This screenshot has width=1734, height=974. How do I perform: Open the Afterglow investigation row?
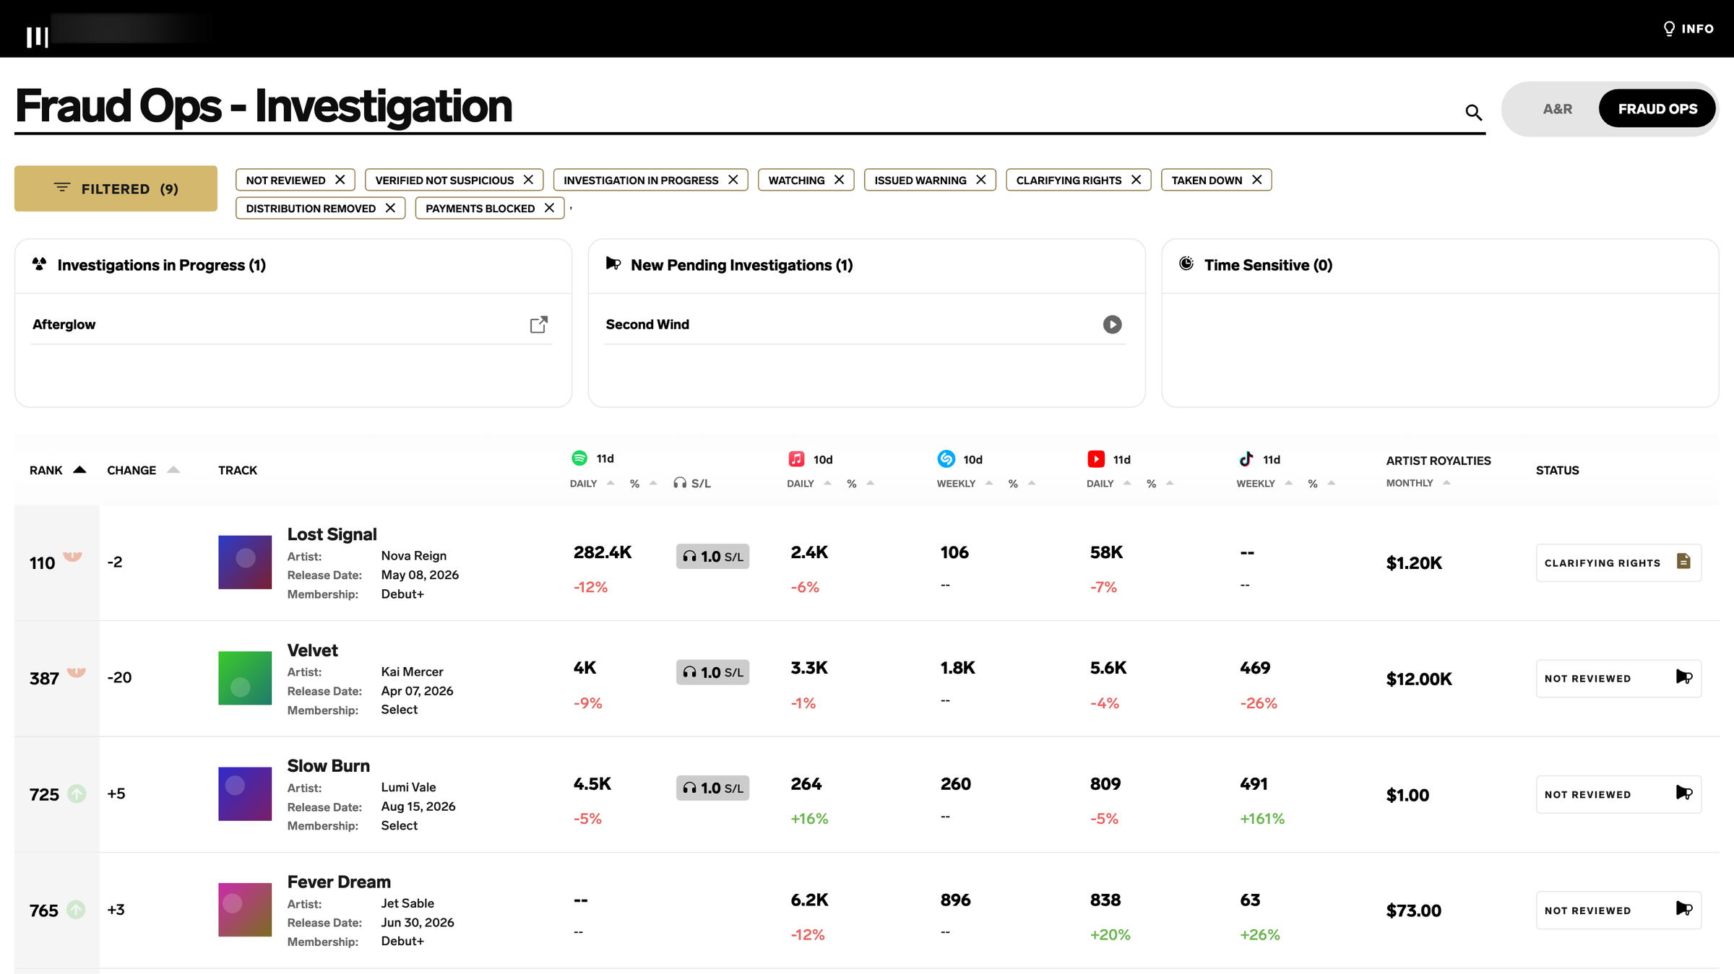[x=291, y=324]
